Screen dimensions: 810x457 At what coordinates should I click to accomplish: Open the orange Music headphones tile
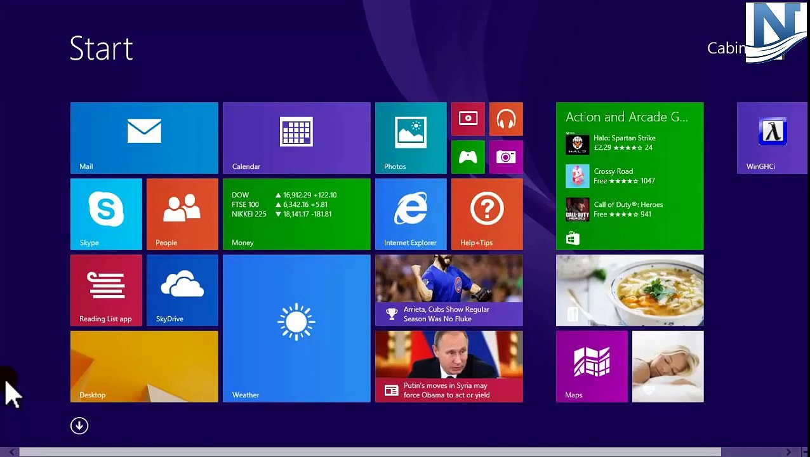(x=506, y=119)
